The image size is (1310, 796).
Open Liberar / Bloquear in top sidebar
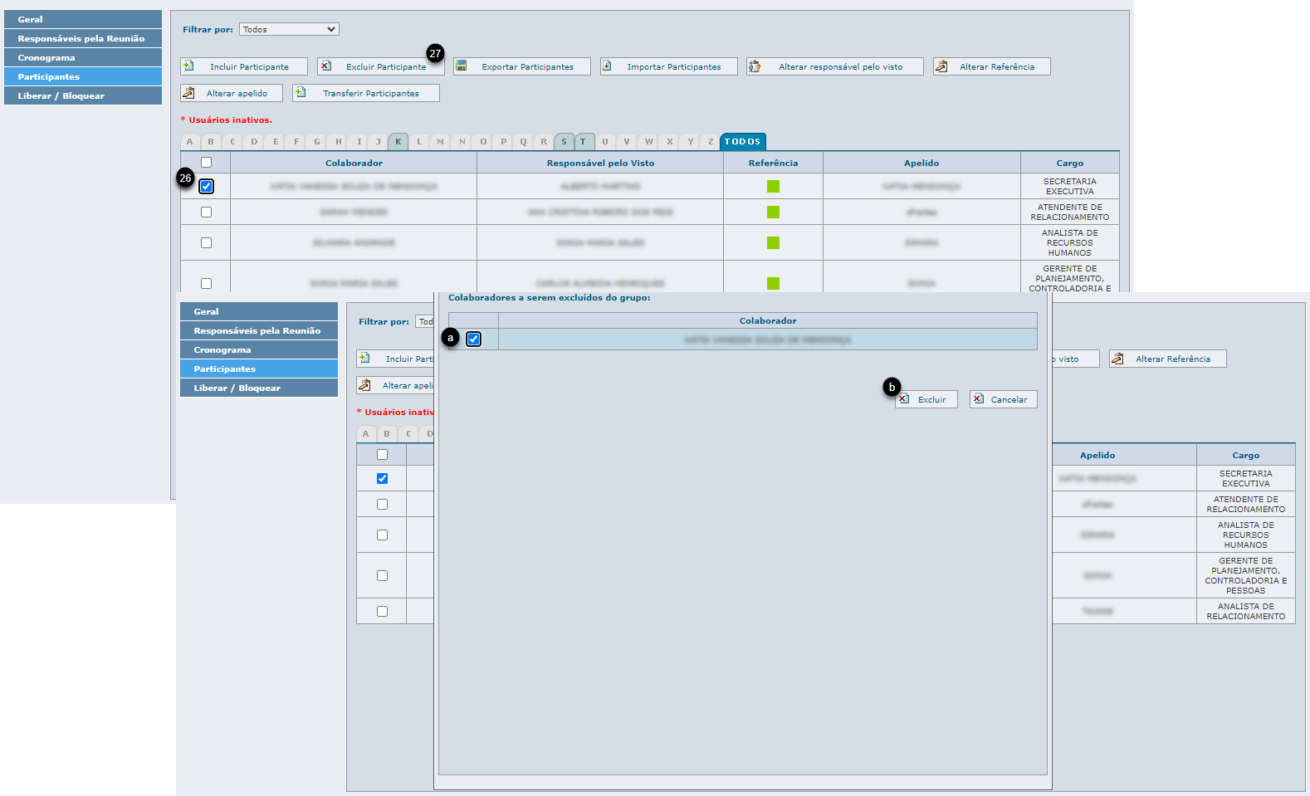coord(83,95)
